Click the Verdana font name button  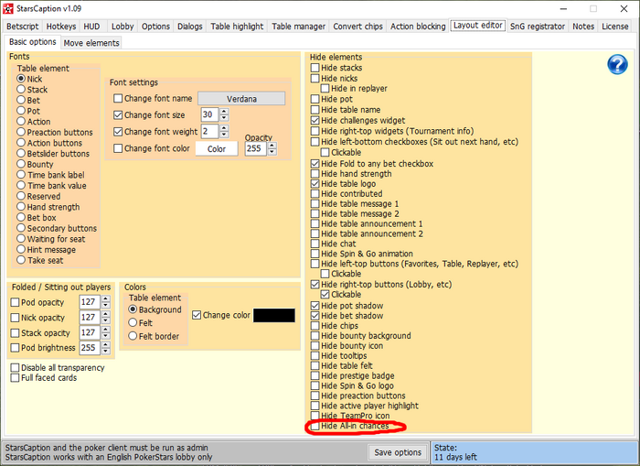pyautogui.click(x=241, y=99)
